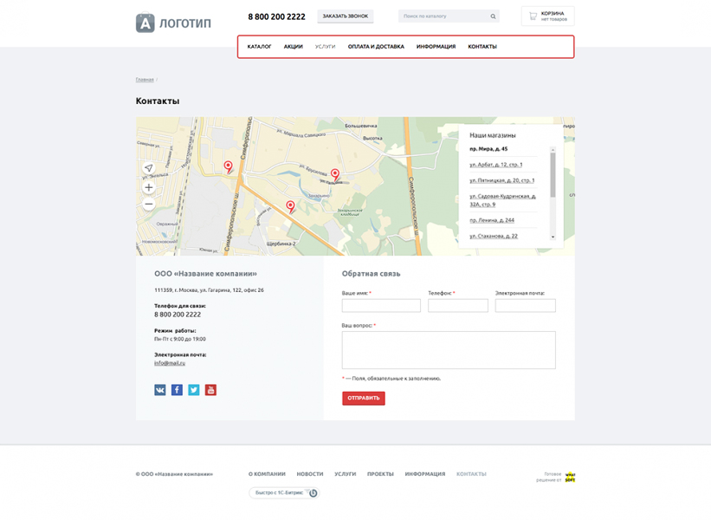This screenshot has height=520, width=711.
Task: Go to Оплата и доставка menu
Action: pyautogui.click(x=376, y=47)
